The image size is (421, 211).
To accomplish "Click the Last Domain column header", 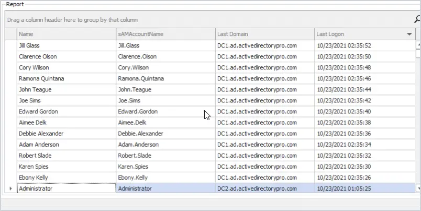I will pyautogui.click(x=265, y=34).
